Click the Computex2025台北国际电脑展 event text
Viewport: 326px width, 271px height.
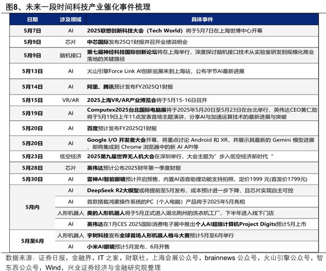(x=127, y=110)
